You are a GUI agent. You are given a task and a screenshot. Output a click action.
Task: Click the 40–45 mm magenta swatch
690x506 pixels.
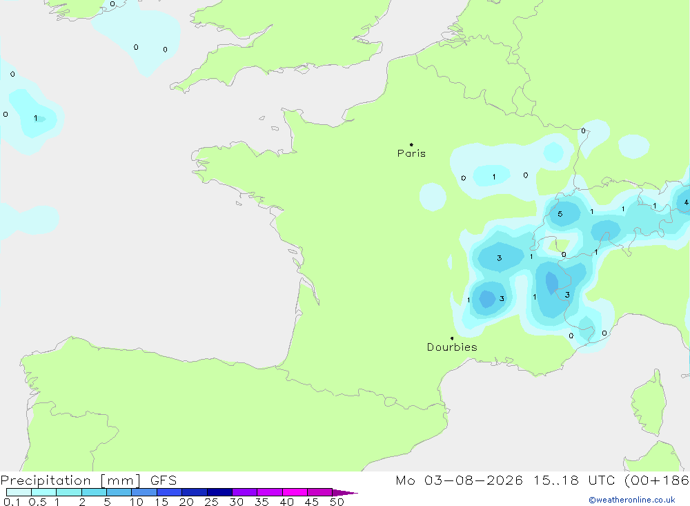(x=295, y=492)
